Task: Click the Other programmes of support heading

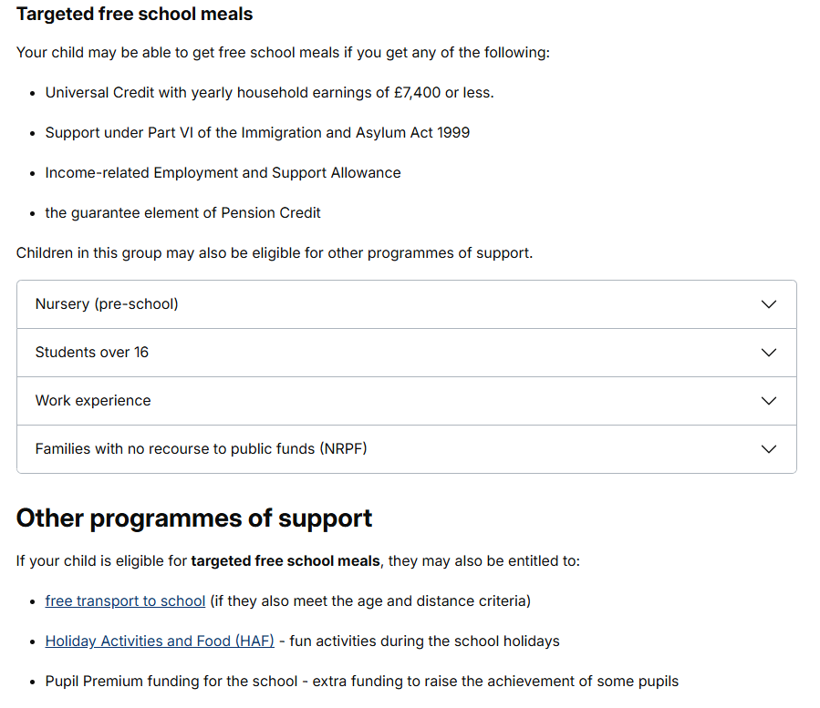Action: 194,518
